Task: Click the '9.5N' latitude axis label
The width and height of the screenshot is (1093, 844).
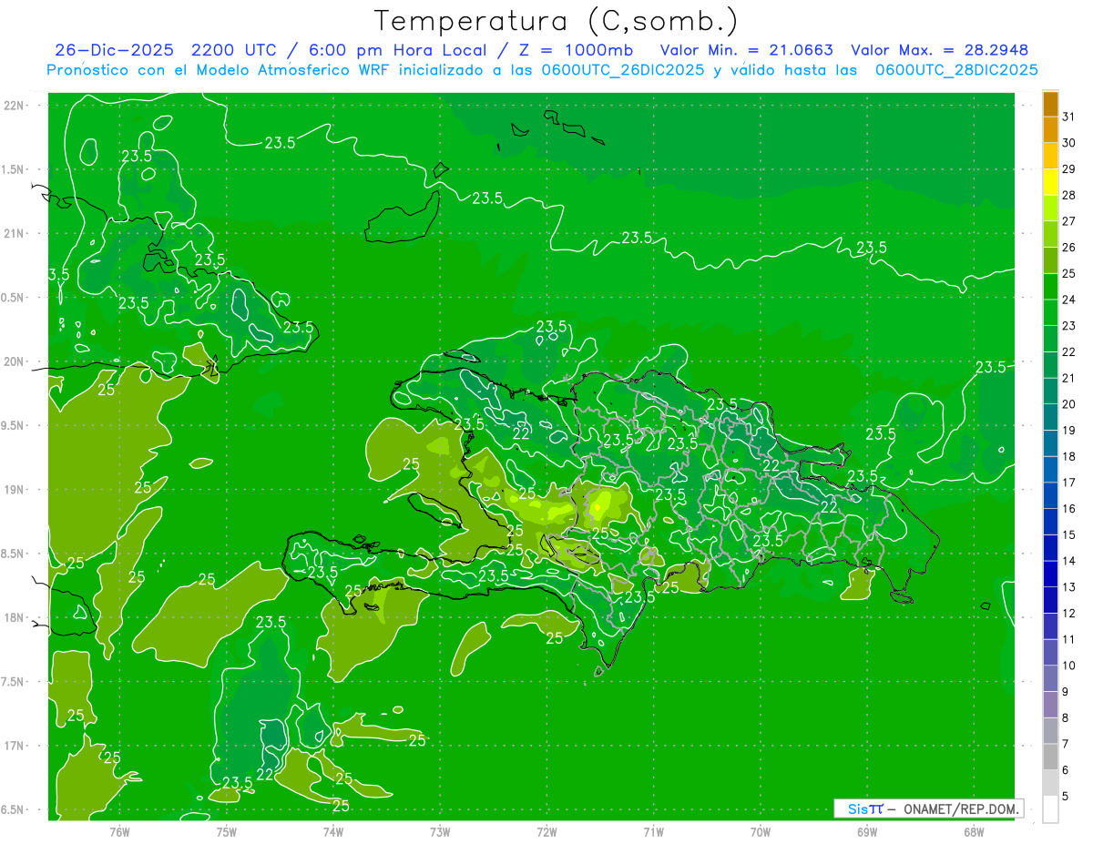Action: 14,425
